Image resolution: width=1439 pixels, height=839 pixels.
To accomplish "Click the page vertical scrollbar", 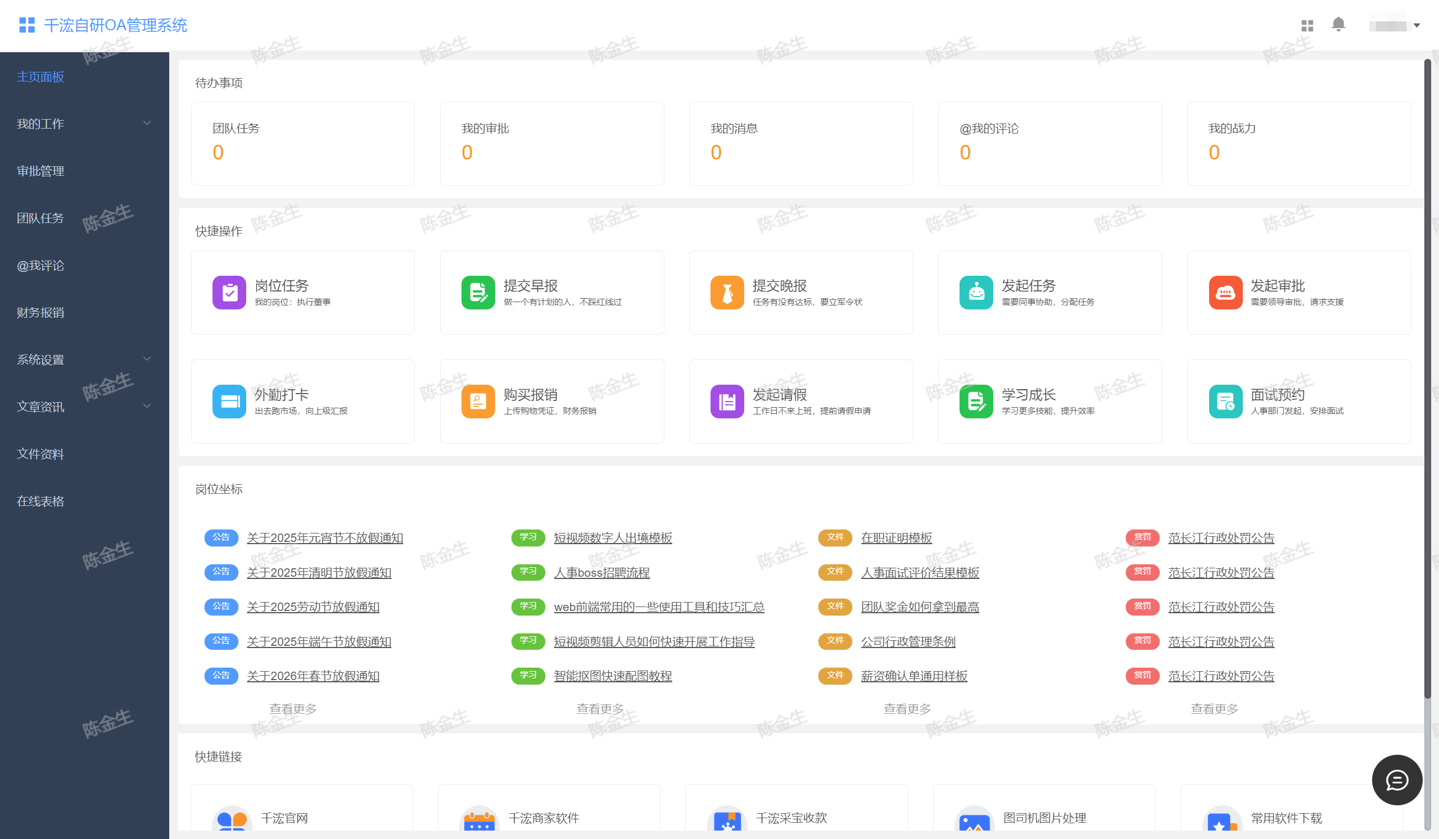I will point(1427,377).
